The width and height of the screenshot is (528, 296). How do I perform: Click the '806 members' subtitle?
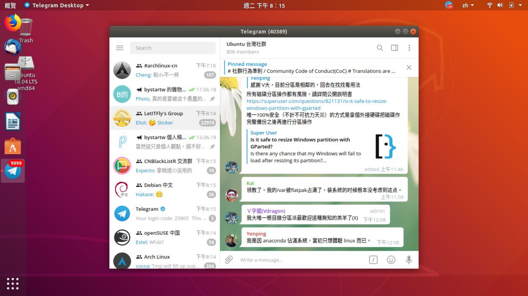(243, 52)
